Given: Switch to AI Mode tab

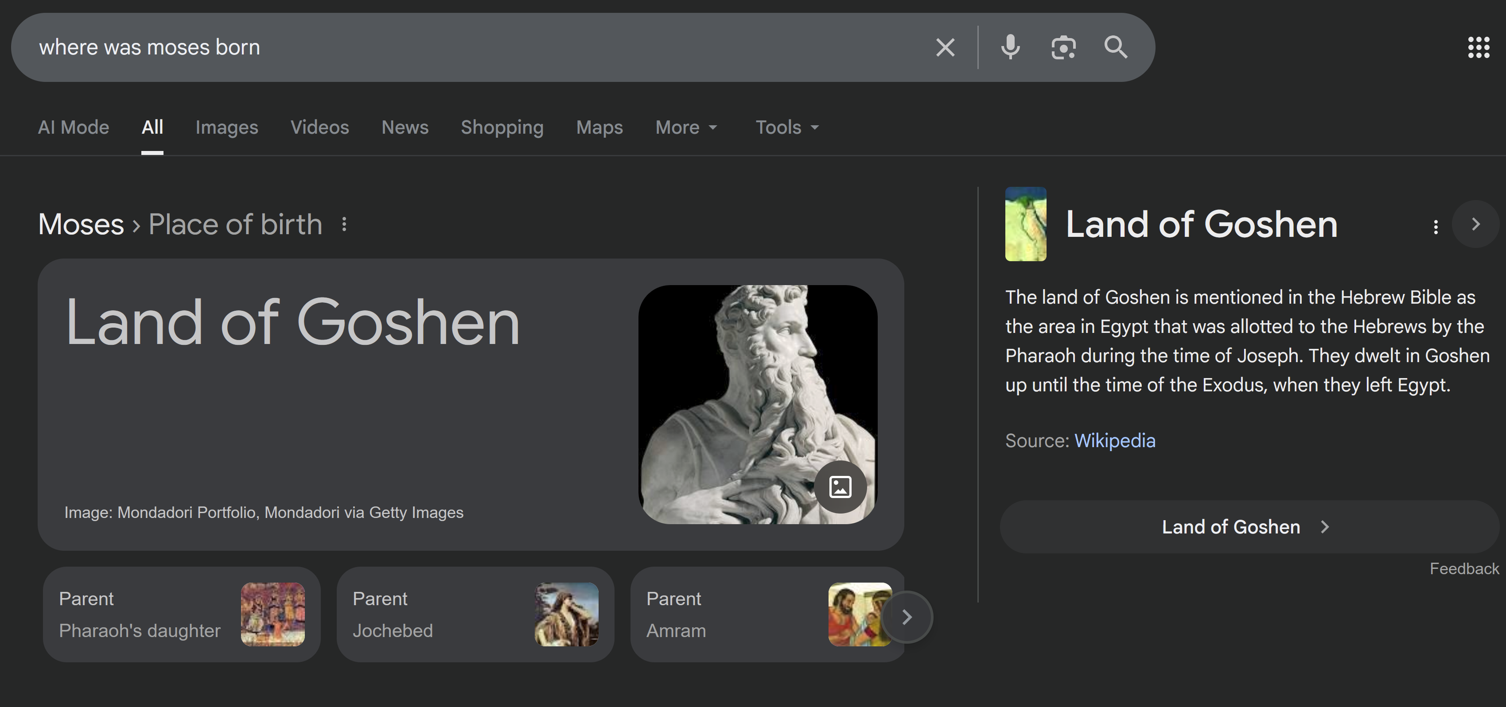Looking at the screenshot, I should click(74, 127).
